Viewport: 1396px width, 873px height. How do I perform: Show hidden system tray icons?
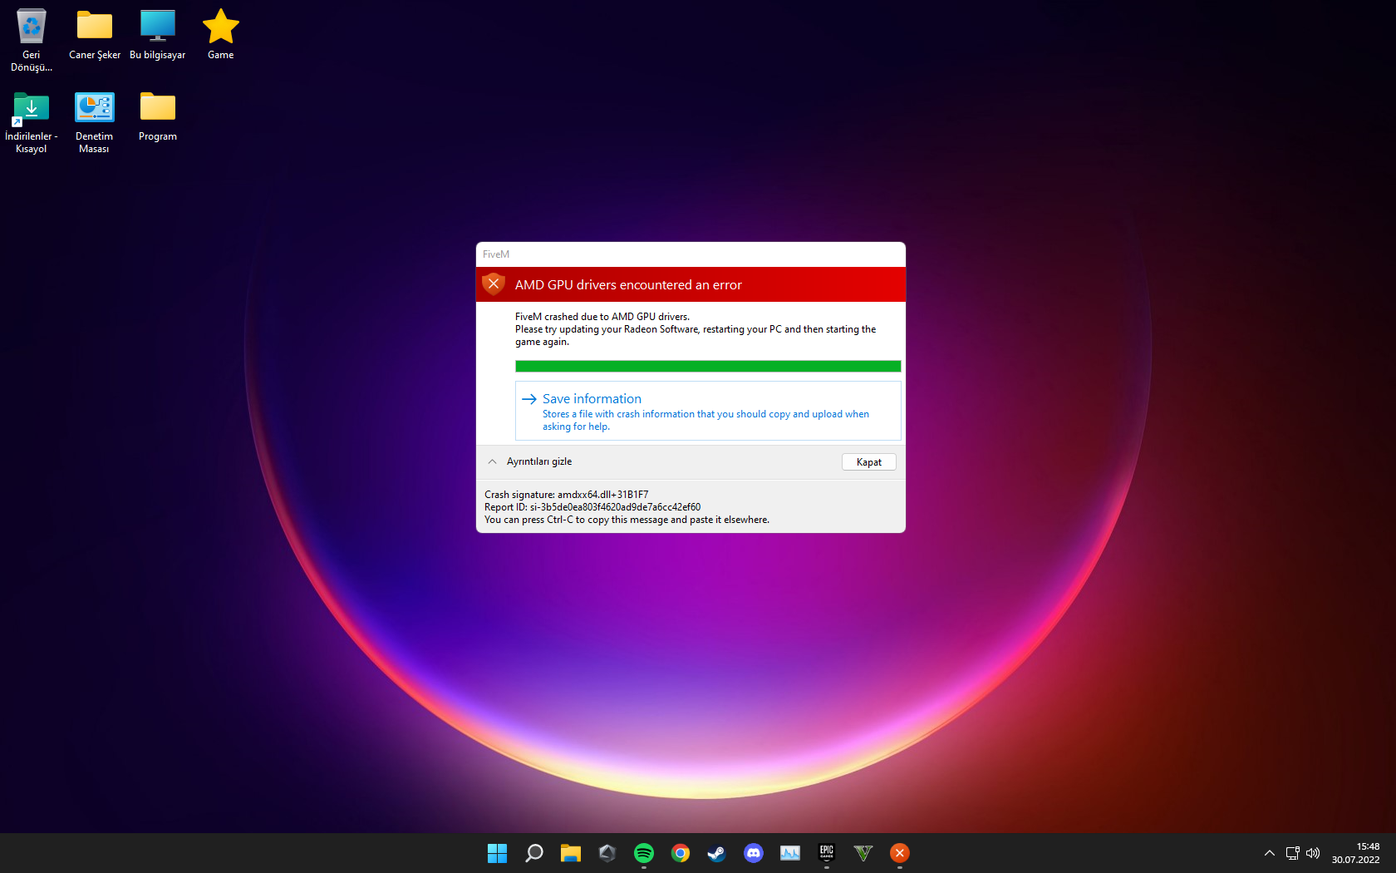(x=1269, y=853)
